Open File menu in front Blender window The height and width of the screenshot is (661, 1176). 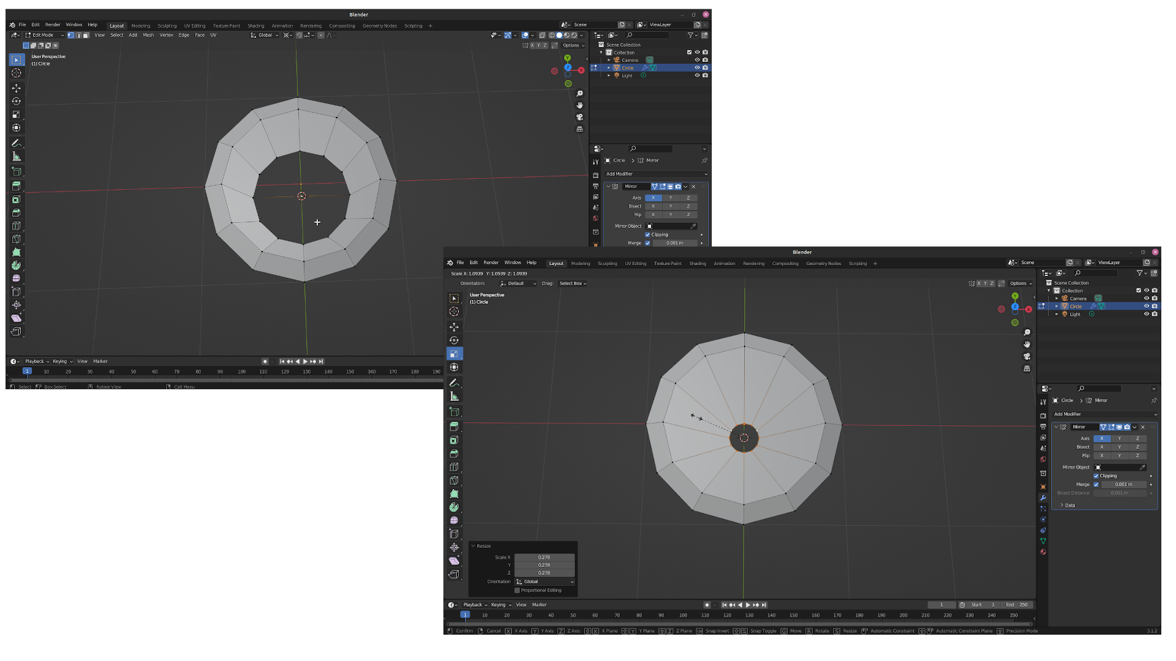click(460, 263)
